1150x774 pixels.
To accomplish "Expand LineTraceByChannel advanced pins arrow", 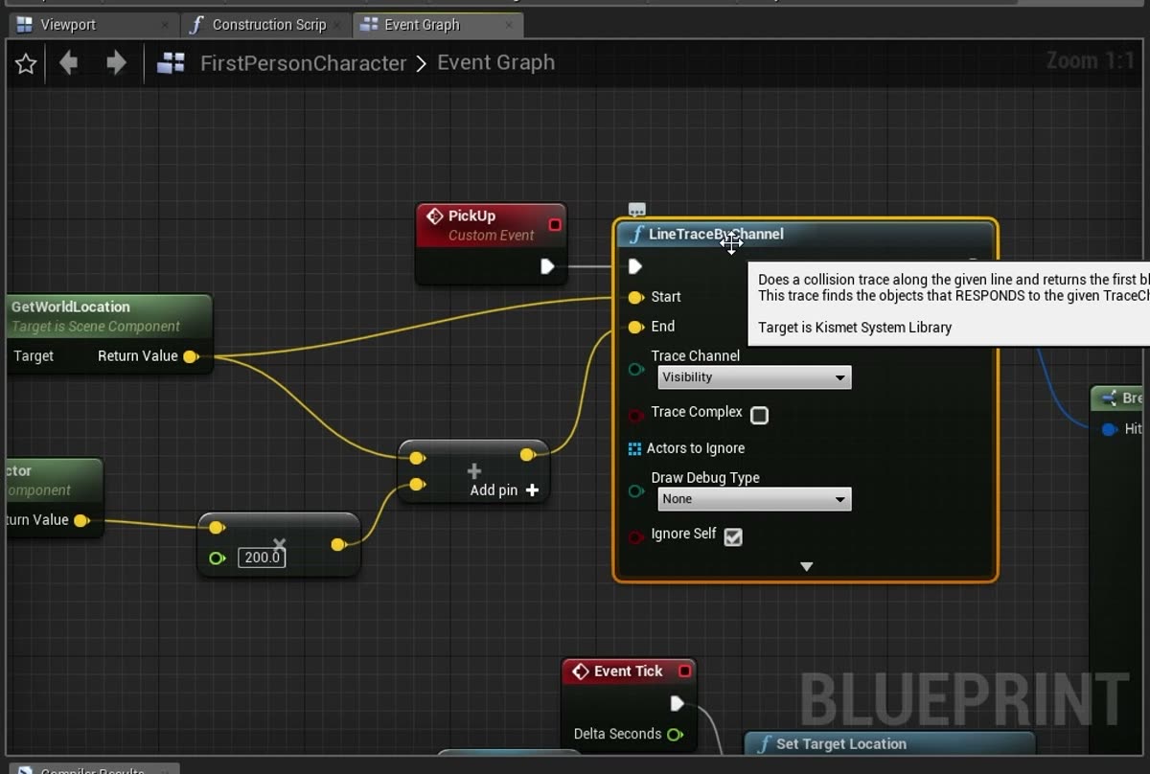I will pyautogui.click(x=806, y=567).
